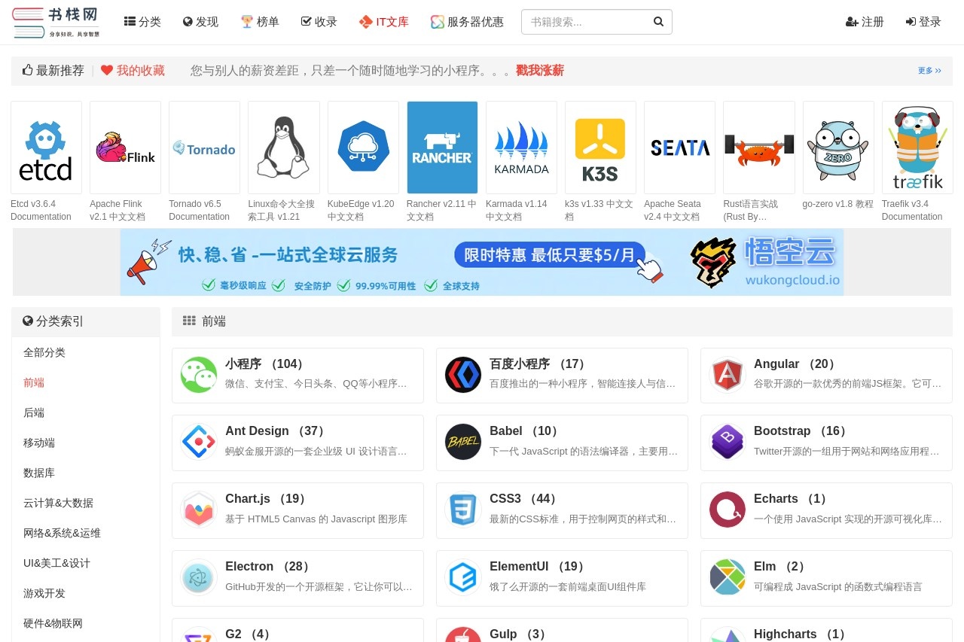Open the 悟空云 advertisement banner
The height and width of the screenshot is (642, 964).
(482, 262)
